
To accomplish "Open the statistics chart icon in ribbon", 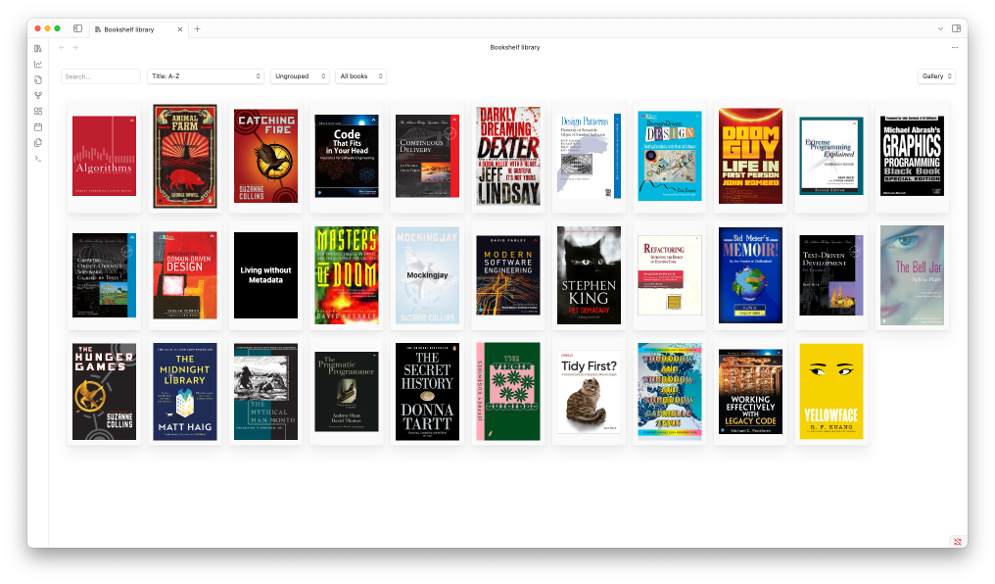I will point(38,64).
